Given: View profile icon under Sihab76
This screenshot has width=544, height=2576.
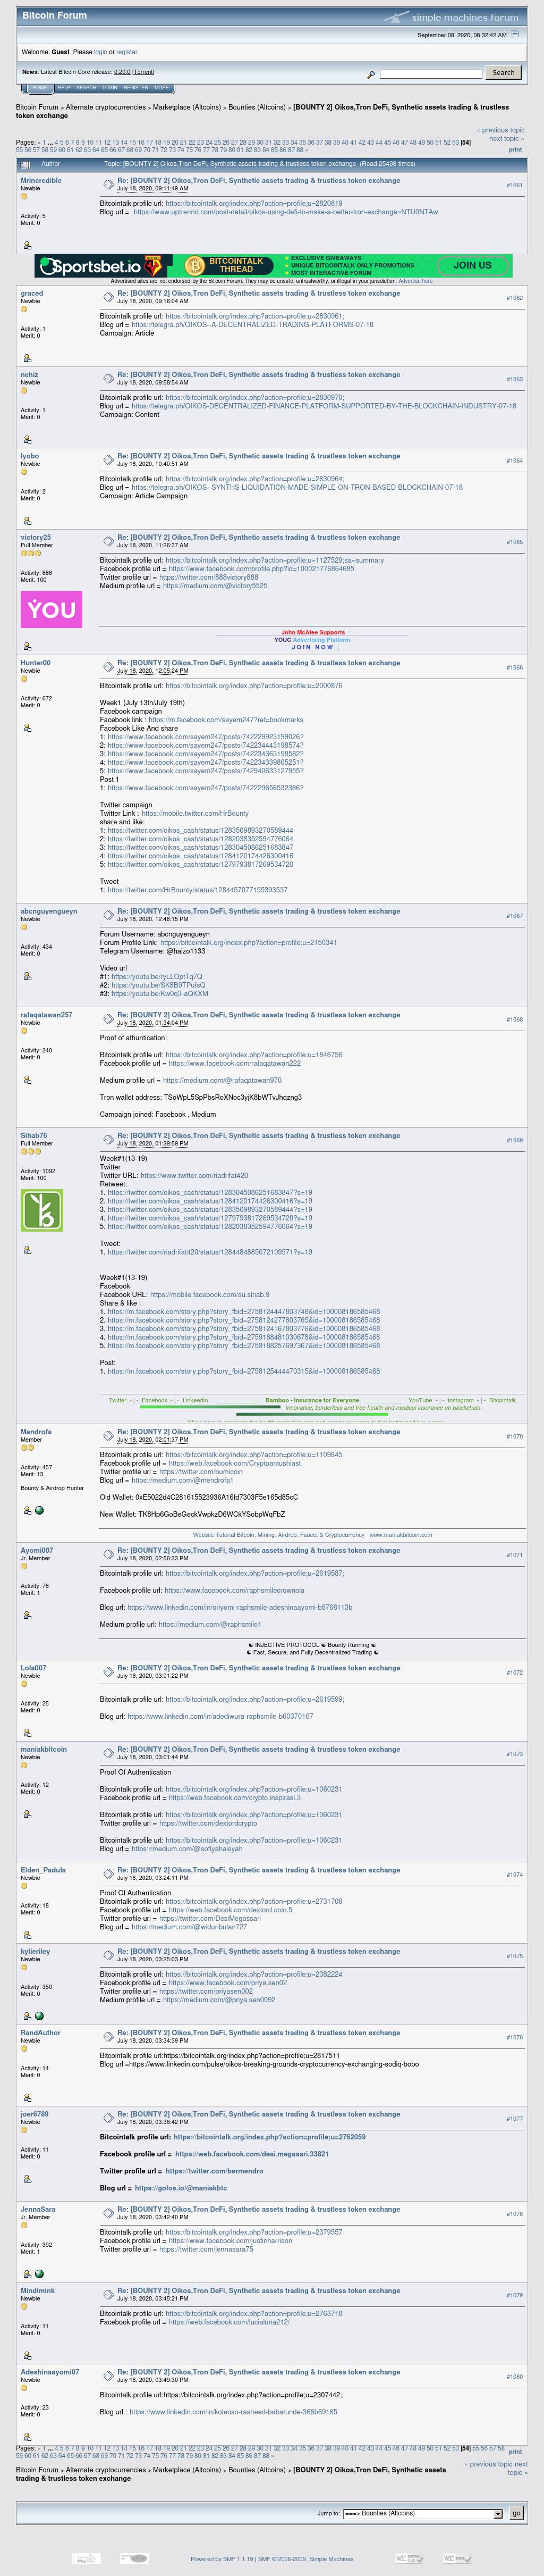Looking at the screenshot, I should pyautogui.click(x=27, y=1250).
